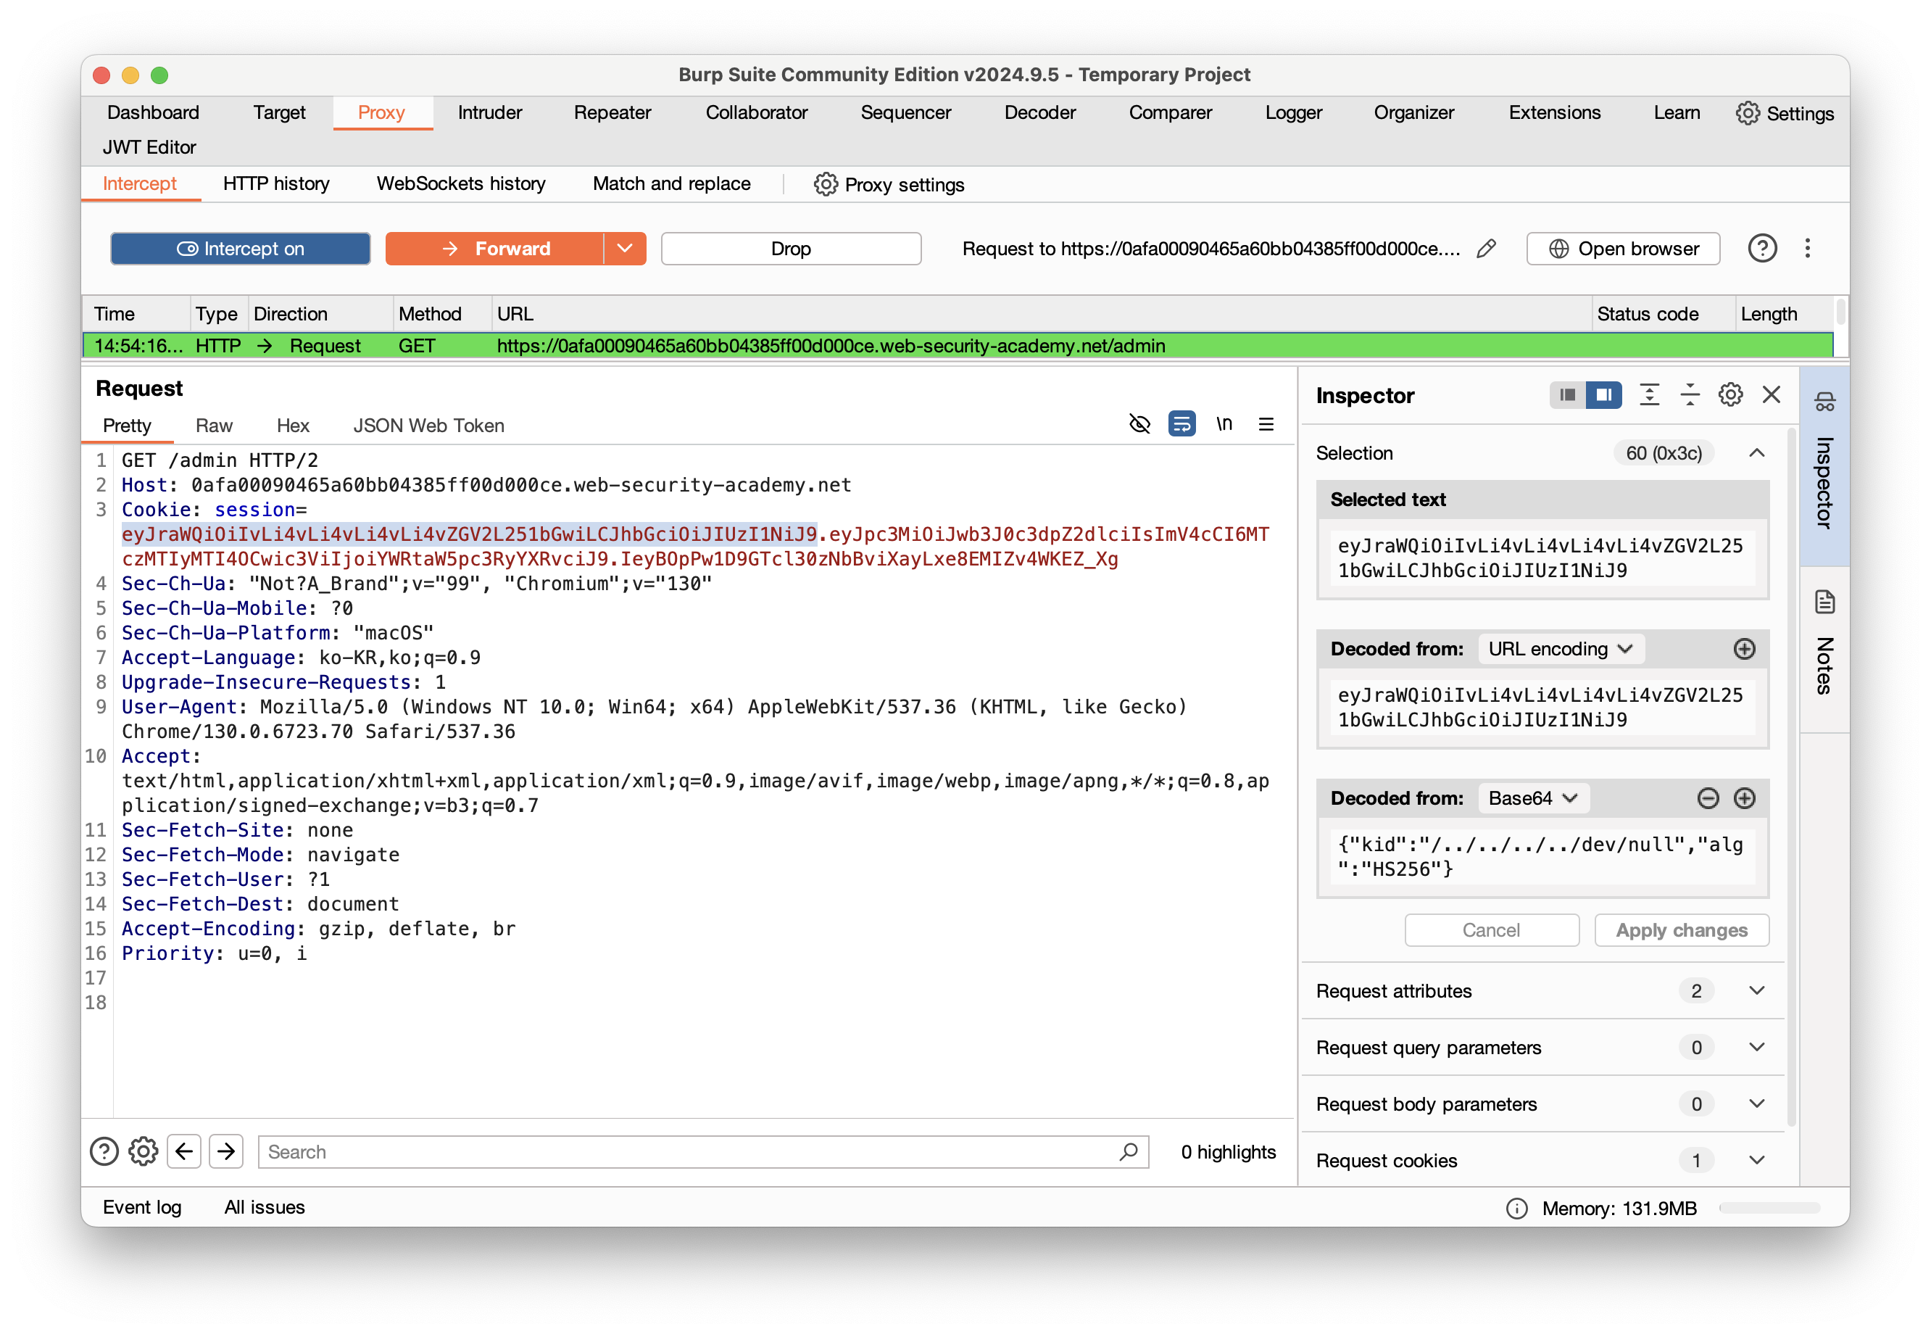Toggle hide non-printable characters eye icon
Image resolution: width=1931 pixels, height=1334 pixels.
1139,425
